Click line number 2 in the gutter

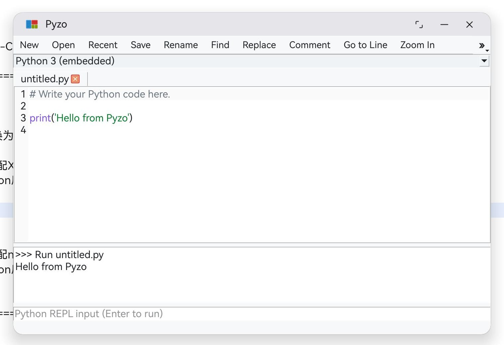[23, 106]
